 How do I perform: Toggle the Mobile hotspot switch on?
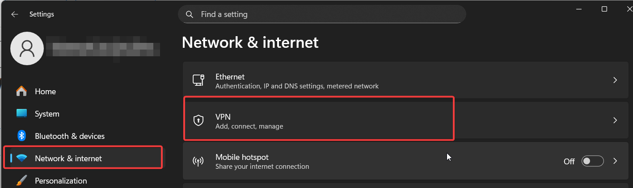point(592,161)
